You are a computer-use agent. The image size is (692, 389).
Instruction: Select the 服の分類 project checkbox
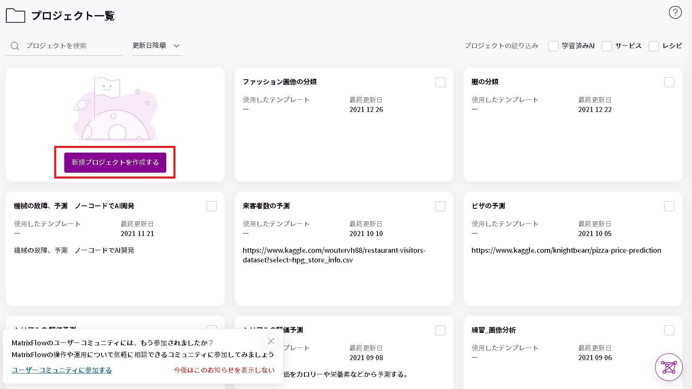click(669, 82)
